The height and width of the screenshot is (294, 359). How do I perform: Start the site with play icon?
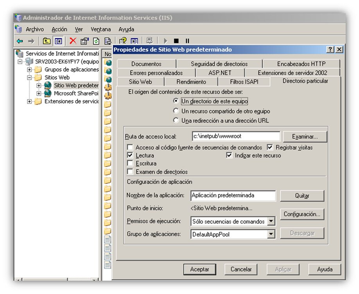165,41
